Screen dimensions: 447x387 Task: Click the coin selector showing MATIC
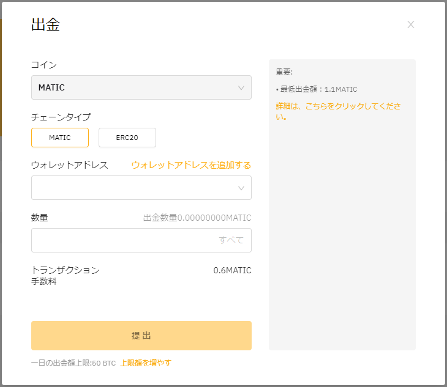[x=141, y=87]
